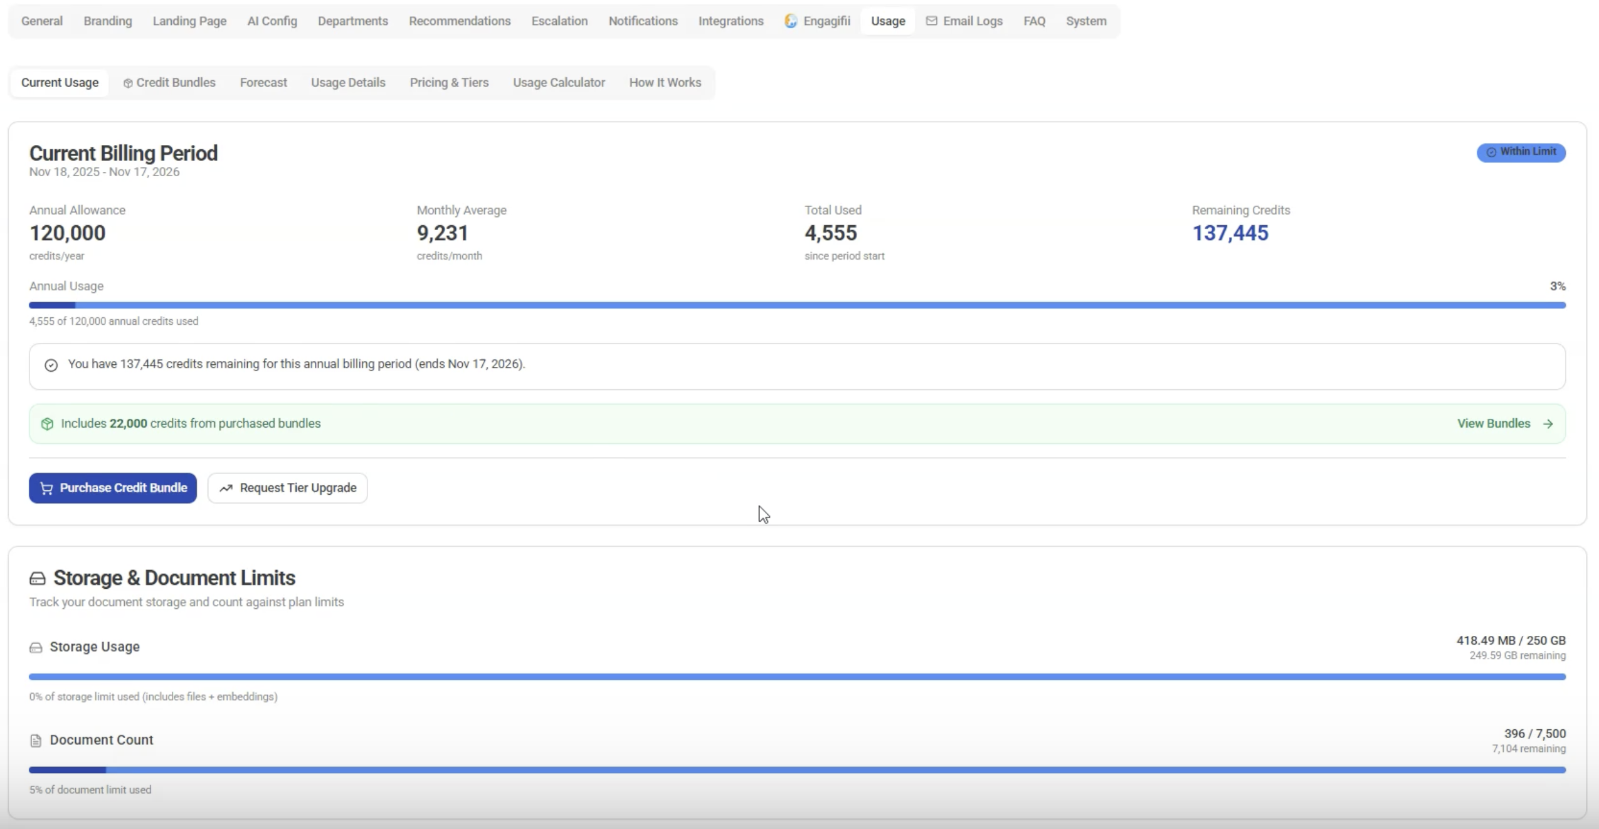The width and height of the screenshot is (1599, 829).
Task: Click the arrow icon next to View Bundles
Action: tap(1548, 424)
